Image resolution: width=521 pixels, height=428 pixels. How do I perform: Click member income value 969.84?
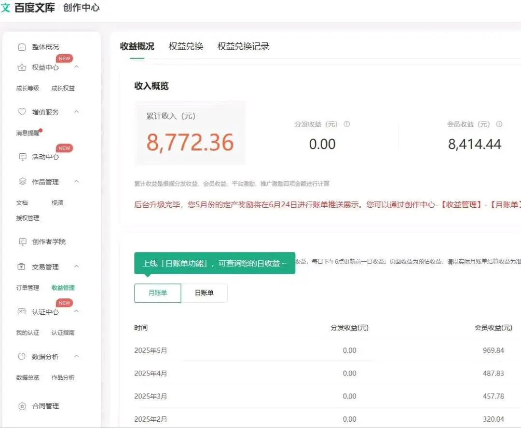pos(494,350)
